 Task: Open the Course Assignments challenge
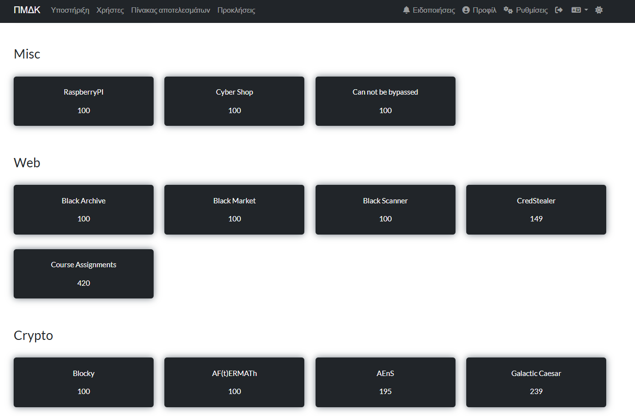pos(83,274)
